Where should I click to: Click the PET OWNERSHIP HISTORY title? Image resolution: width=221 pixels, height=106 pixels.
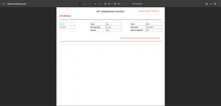point(111,12)
